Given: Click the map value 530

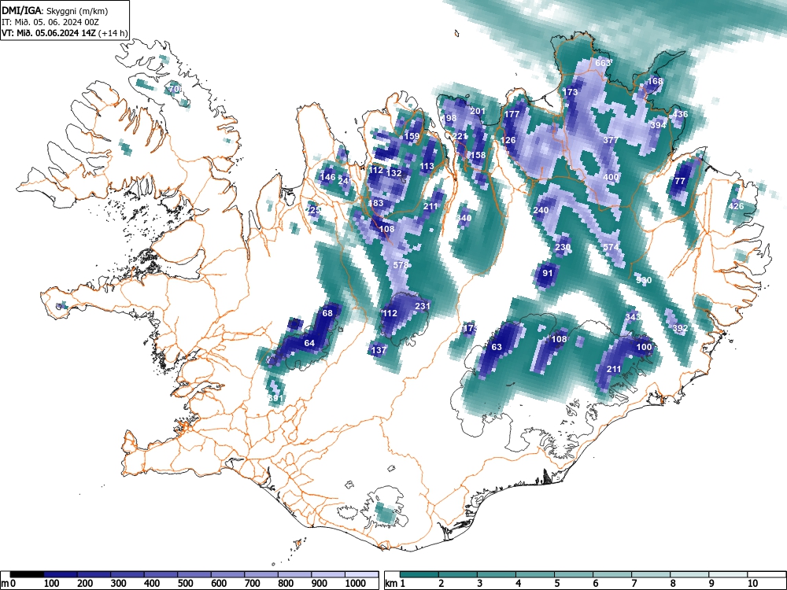Looking at the screenshot, I should tap(644, 280).
